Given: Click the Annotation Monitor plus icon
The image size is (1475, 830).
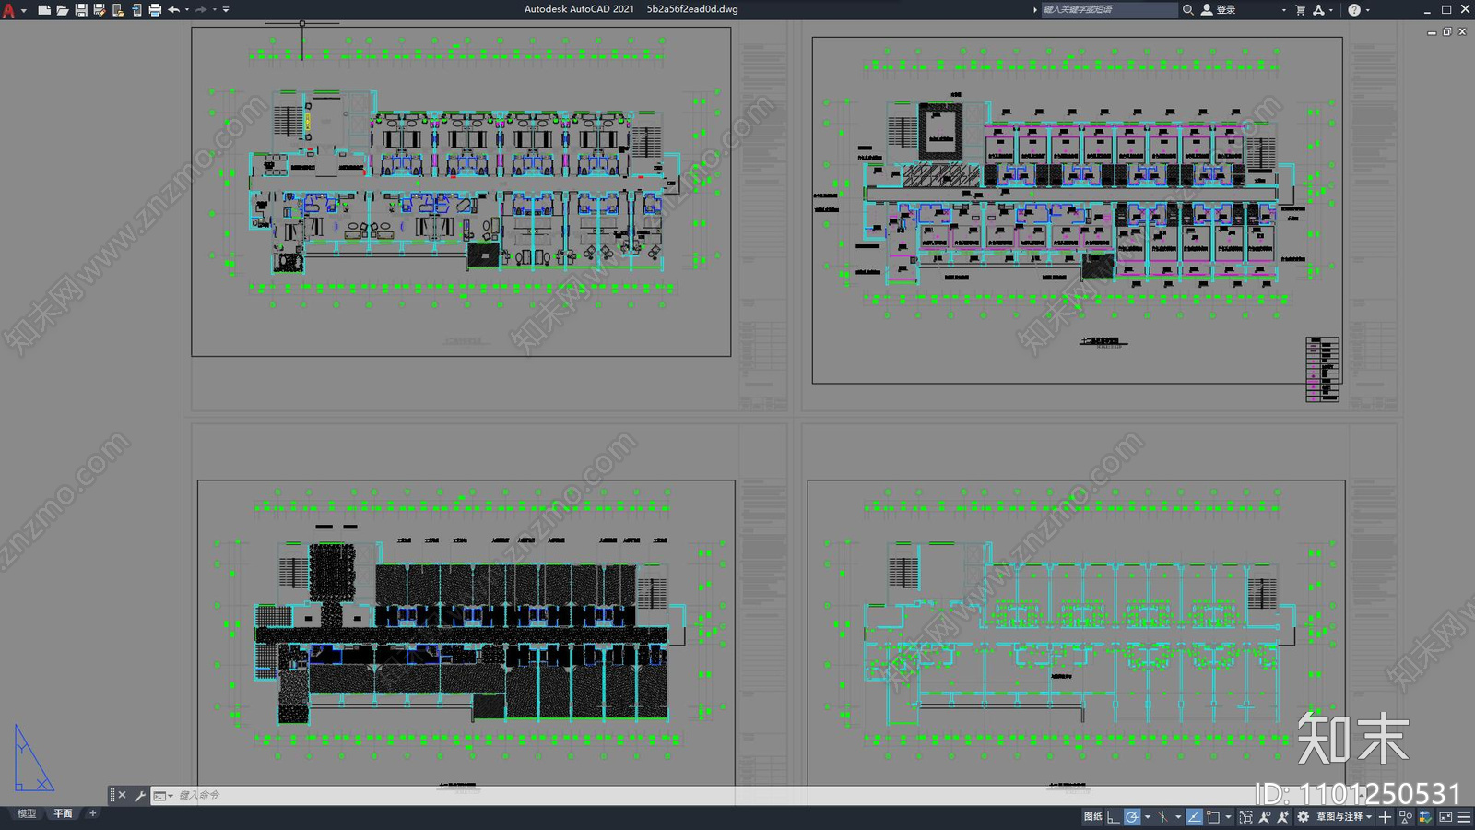Looking at the screenshot, I should point(1385,817).
